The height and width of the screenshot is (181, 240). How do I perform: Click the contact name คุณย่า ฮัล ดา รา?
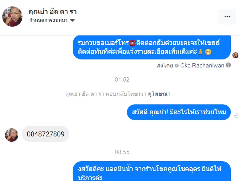coord(53,12)
